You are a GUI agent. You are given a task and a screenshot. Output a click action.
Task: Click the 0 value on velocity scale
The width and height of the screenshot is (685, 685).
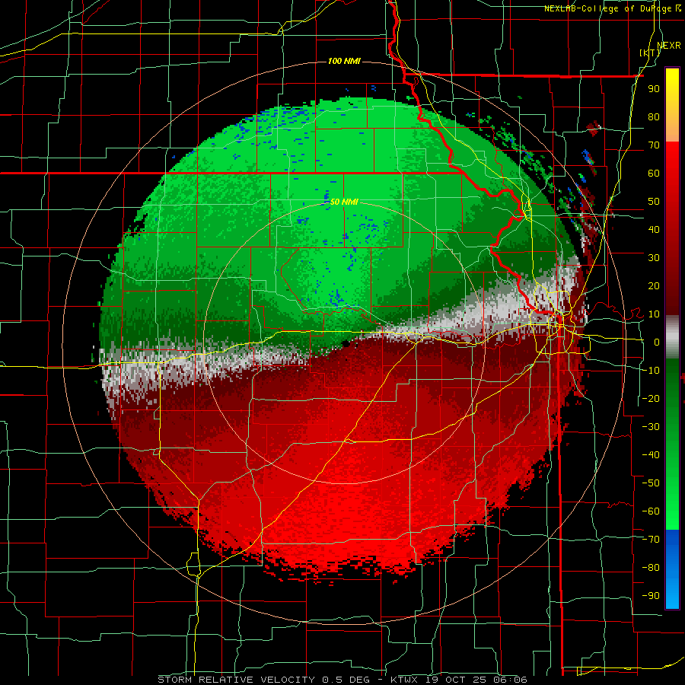657,342
